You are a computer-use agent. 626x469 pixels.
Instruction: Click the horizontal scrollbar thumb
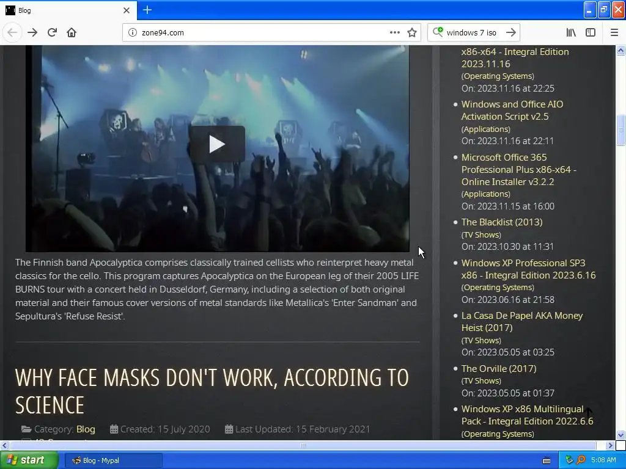(303, 445)
